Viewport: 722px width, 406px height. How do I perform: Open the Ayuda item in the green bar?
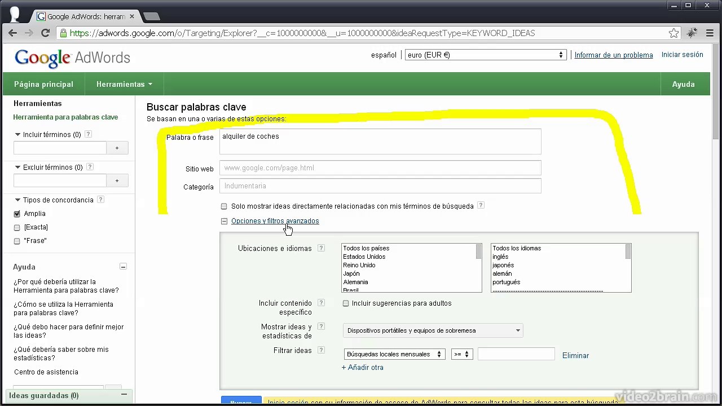click(683, 84)
